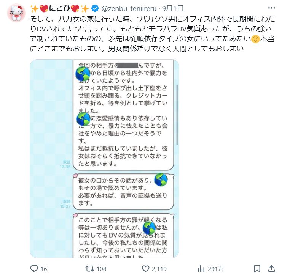Image resolution: width=282 pixels, height=277 pixels.
Task: Open the three-dot more options menu
Action: point(271,8)
